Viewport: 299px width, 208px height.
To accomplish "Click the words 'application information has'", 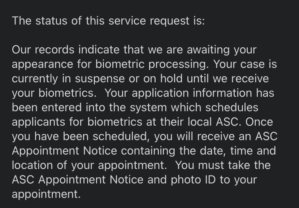I will (203, 93).
